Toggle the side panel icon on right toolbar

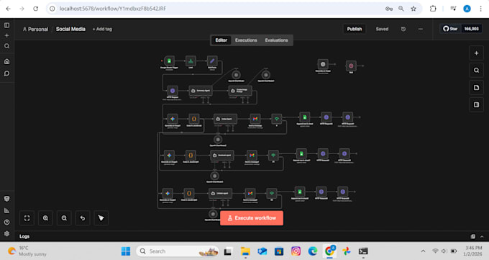click(476, 104)
